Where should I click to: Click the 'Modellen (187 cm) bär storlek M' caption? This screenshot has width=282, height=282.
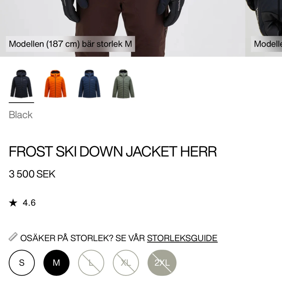70,44
